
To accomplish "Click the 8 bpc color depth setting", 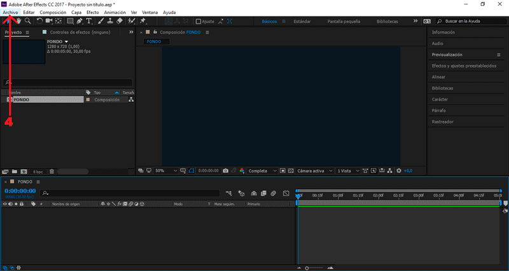I will point(38,172).
